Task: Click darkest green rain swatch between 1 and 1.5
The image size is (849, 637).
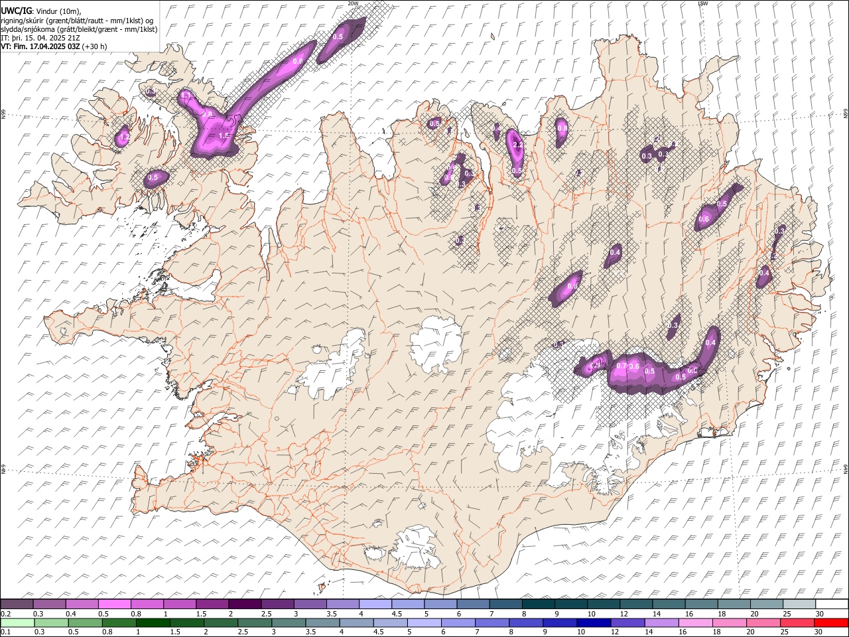Action: pos(153,622)
